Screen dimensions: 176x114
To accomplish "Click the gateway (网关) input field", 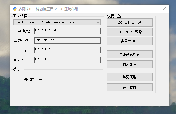I will pyautogui.click(x=67, y=50).
